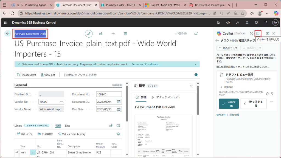
Task: Open the Due Date calendar picker
Action: [x=119, y=109]
